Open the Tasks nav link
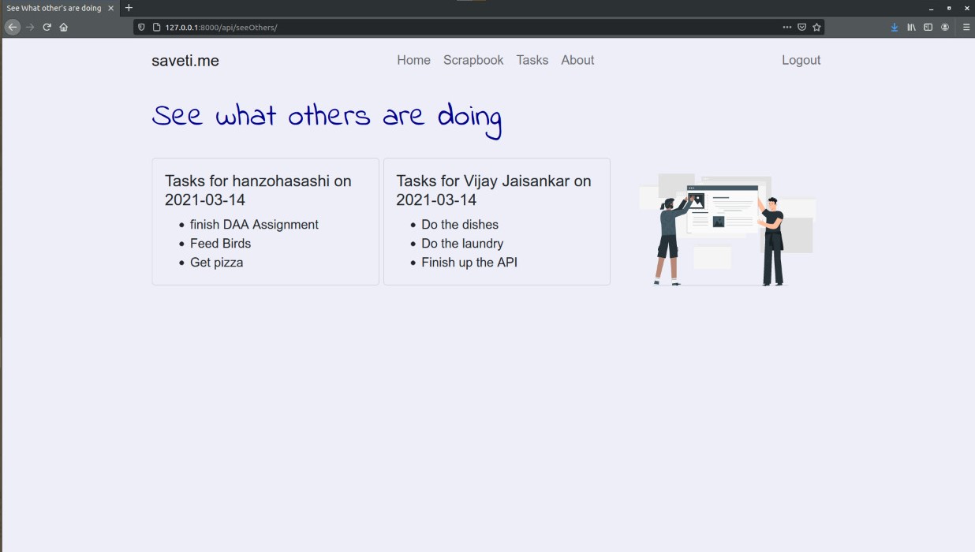The height and width of the screenshot is (552, 975). point(532,60)
